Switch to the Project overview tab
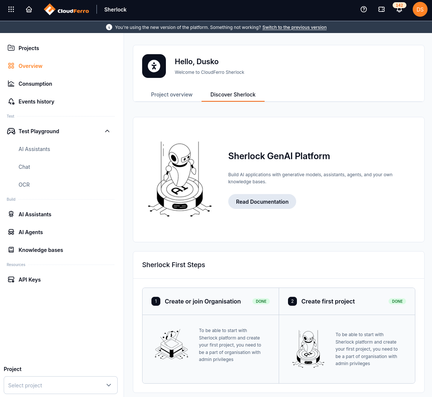The image size is (432, 397). (171, 95)
